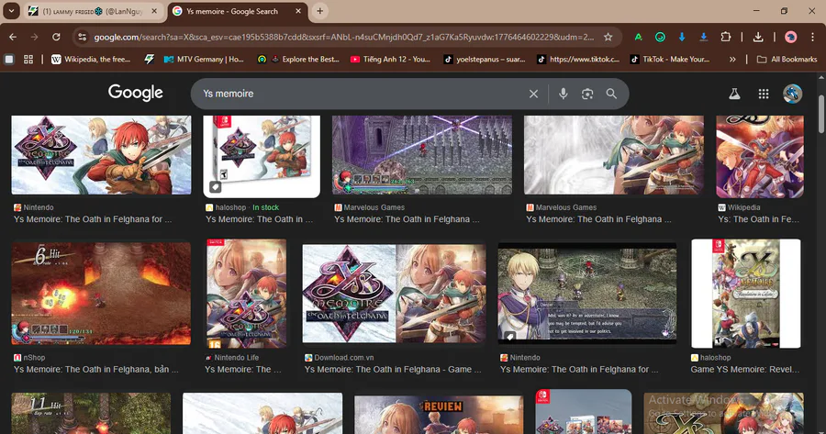This screenshot has height=434, width=826.
Task: Open the Extensions puzzle piece menu
Action: pos(725,37)
